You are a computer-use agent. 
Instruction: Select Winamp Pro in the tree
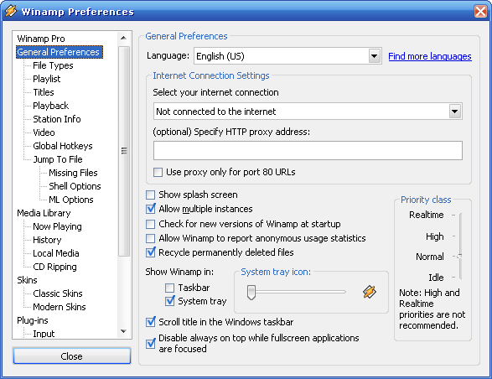[x=41, y=39]
